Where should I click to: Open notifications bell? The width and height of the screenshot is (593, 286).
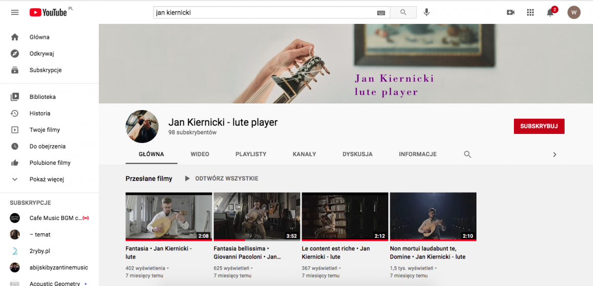(550, 13)
